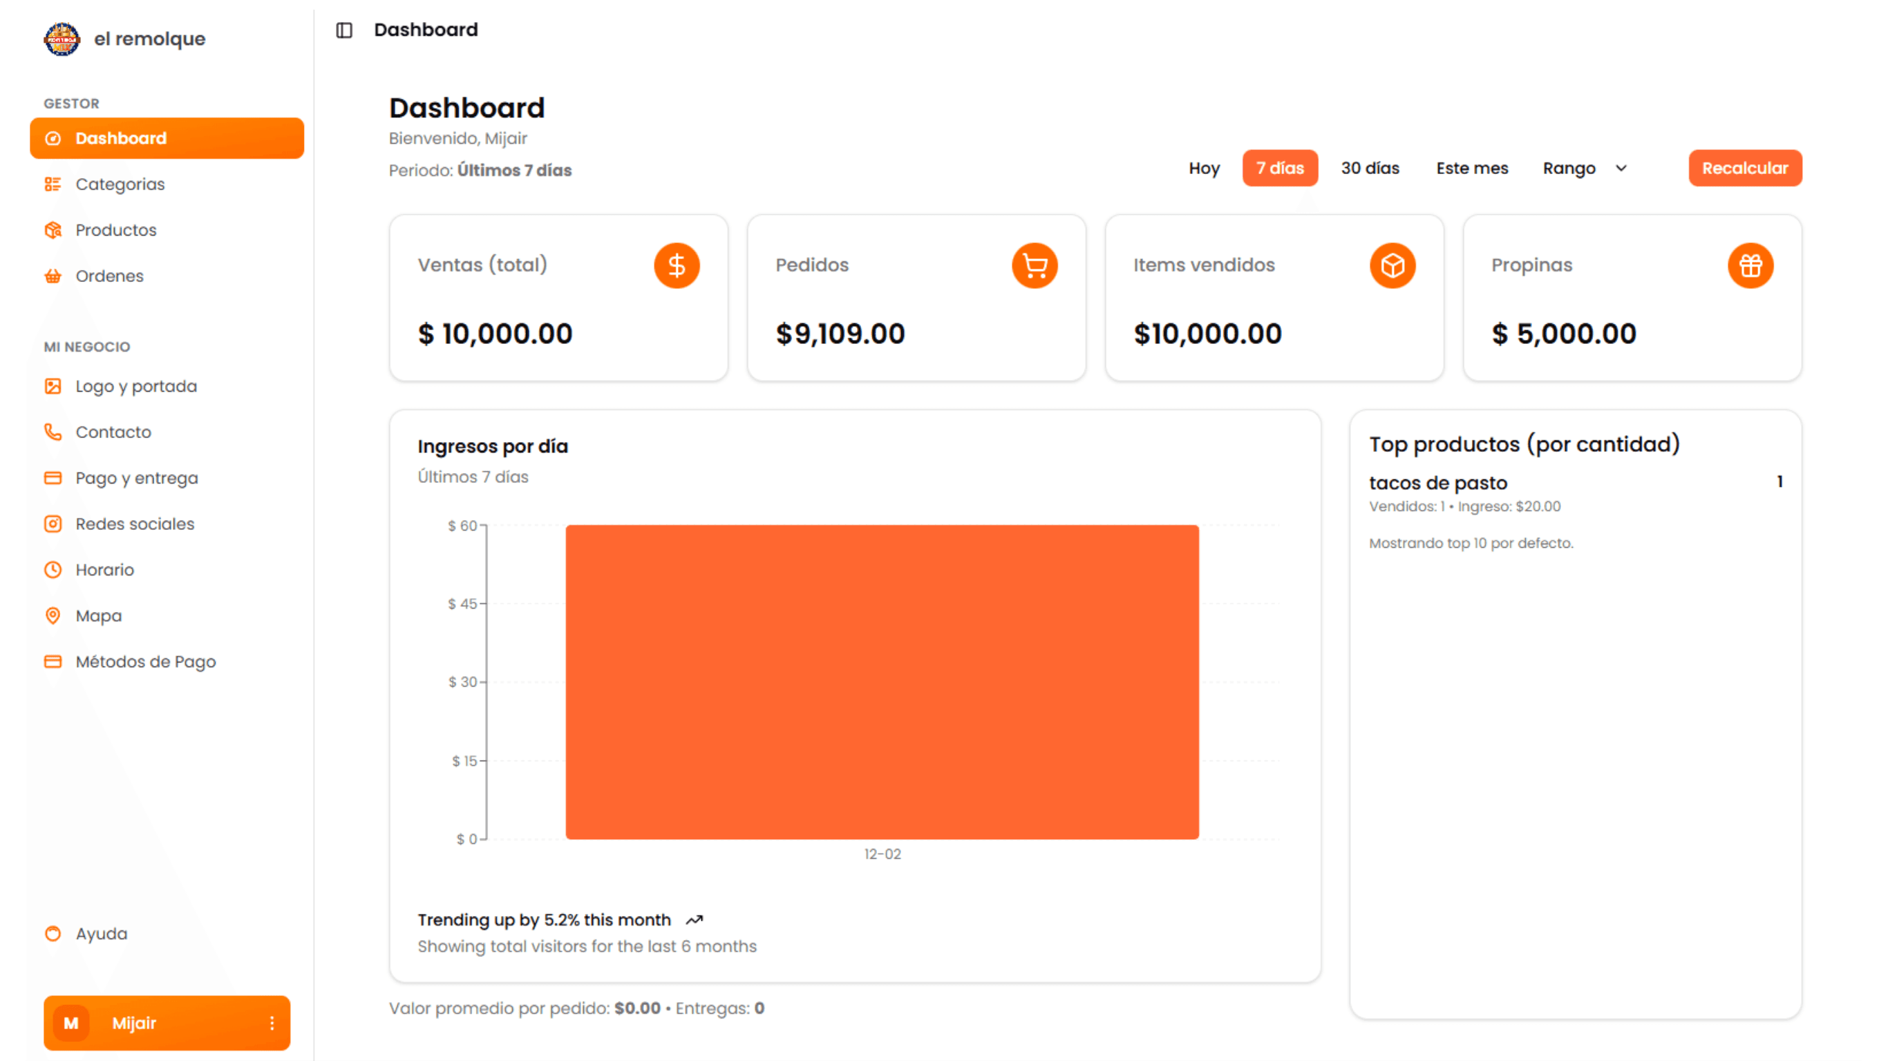Select the Hoy period filter
The height and width of the screenshot is (1061, 1888).
[1203, 169]
